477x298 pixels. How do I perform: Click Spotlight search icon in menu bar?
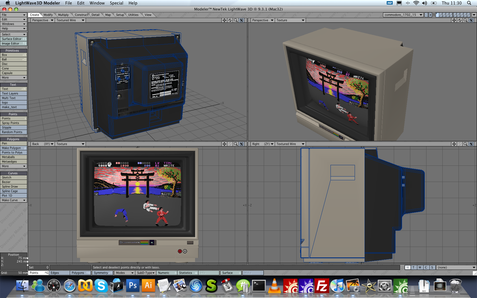pyautogui.click(x=469, y=3)
